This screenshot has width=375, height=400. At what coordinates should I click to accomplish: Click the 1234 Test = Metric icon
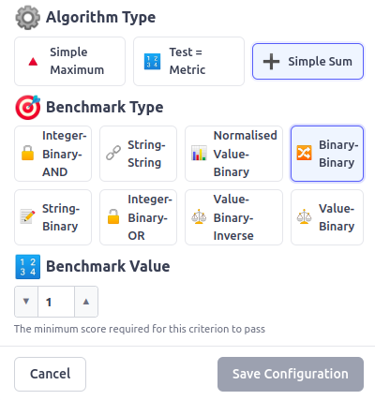(x=152, y=62)
